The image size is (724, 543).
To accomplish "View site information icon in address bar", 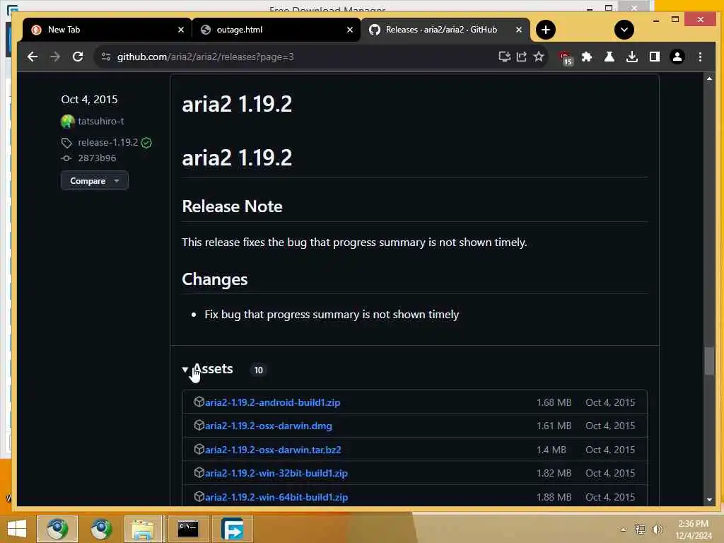I will click(x=106, y=57).
